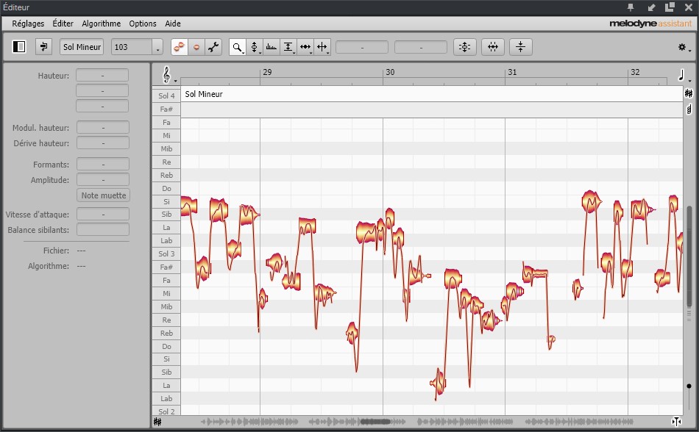
Task: Open the Algorithme menu
Action: coord(102,24)
